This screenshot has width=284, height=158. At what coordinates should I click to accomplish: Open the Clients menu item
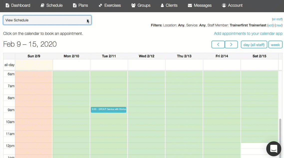pyautogui.click(x=169, y=5)
